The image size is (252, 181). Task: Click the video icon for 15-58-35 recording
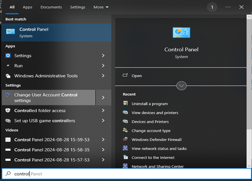tap(8, 150)
